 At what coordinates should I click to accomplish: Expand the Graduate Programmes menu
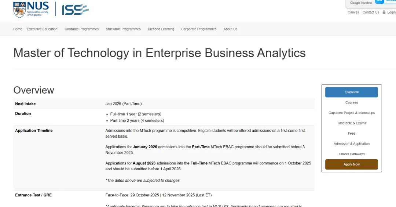[x=81, y=29]
